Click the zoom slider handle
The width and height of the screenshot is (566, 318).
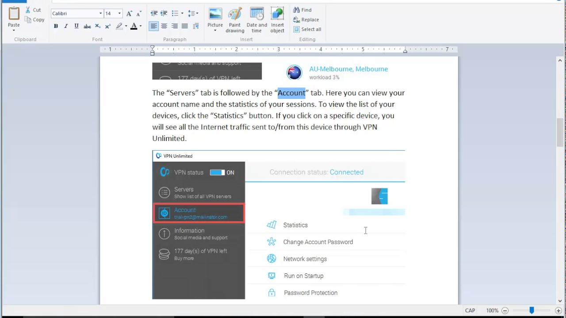pos(532,310)
